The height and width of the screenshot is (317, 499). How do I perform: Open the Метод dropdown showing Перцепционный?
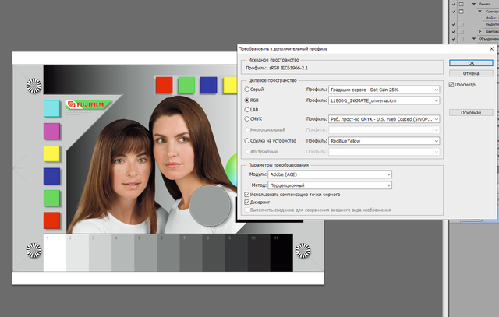click(x=330, y=185)
